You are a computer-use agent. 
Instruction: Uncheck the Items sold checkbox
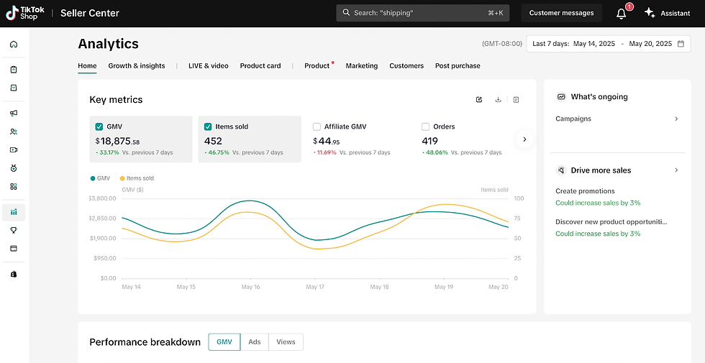click(x=208, y=127)
